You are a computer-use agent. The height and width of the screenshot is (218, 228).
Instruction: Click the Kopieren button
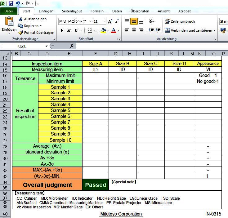click(x=29, y=26)
